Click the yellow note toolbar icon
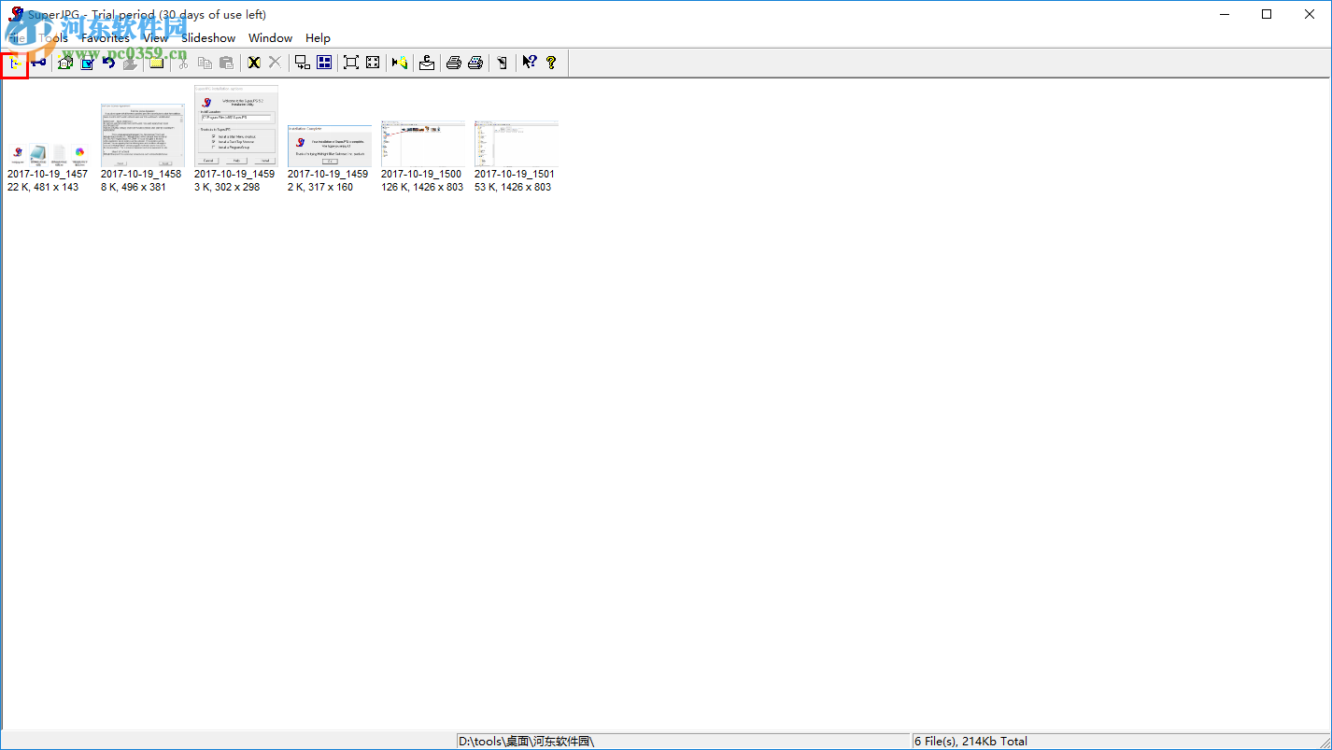The height and width of the screenshot is (750, 1332). pyautogui.click(x=156, y=63)
